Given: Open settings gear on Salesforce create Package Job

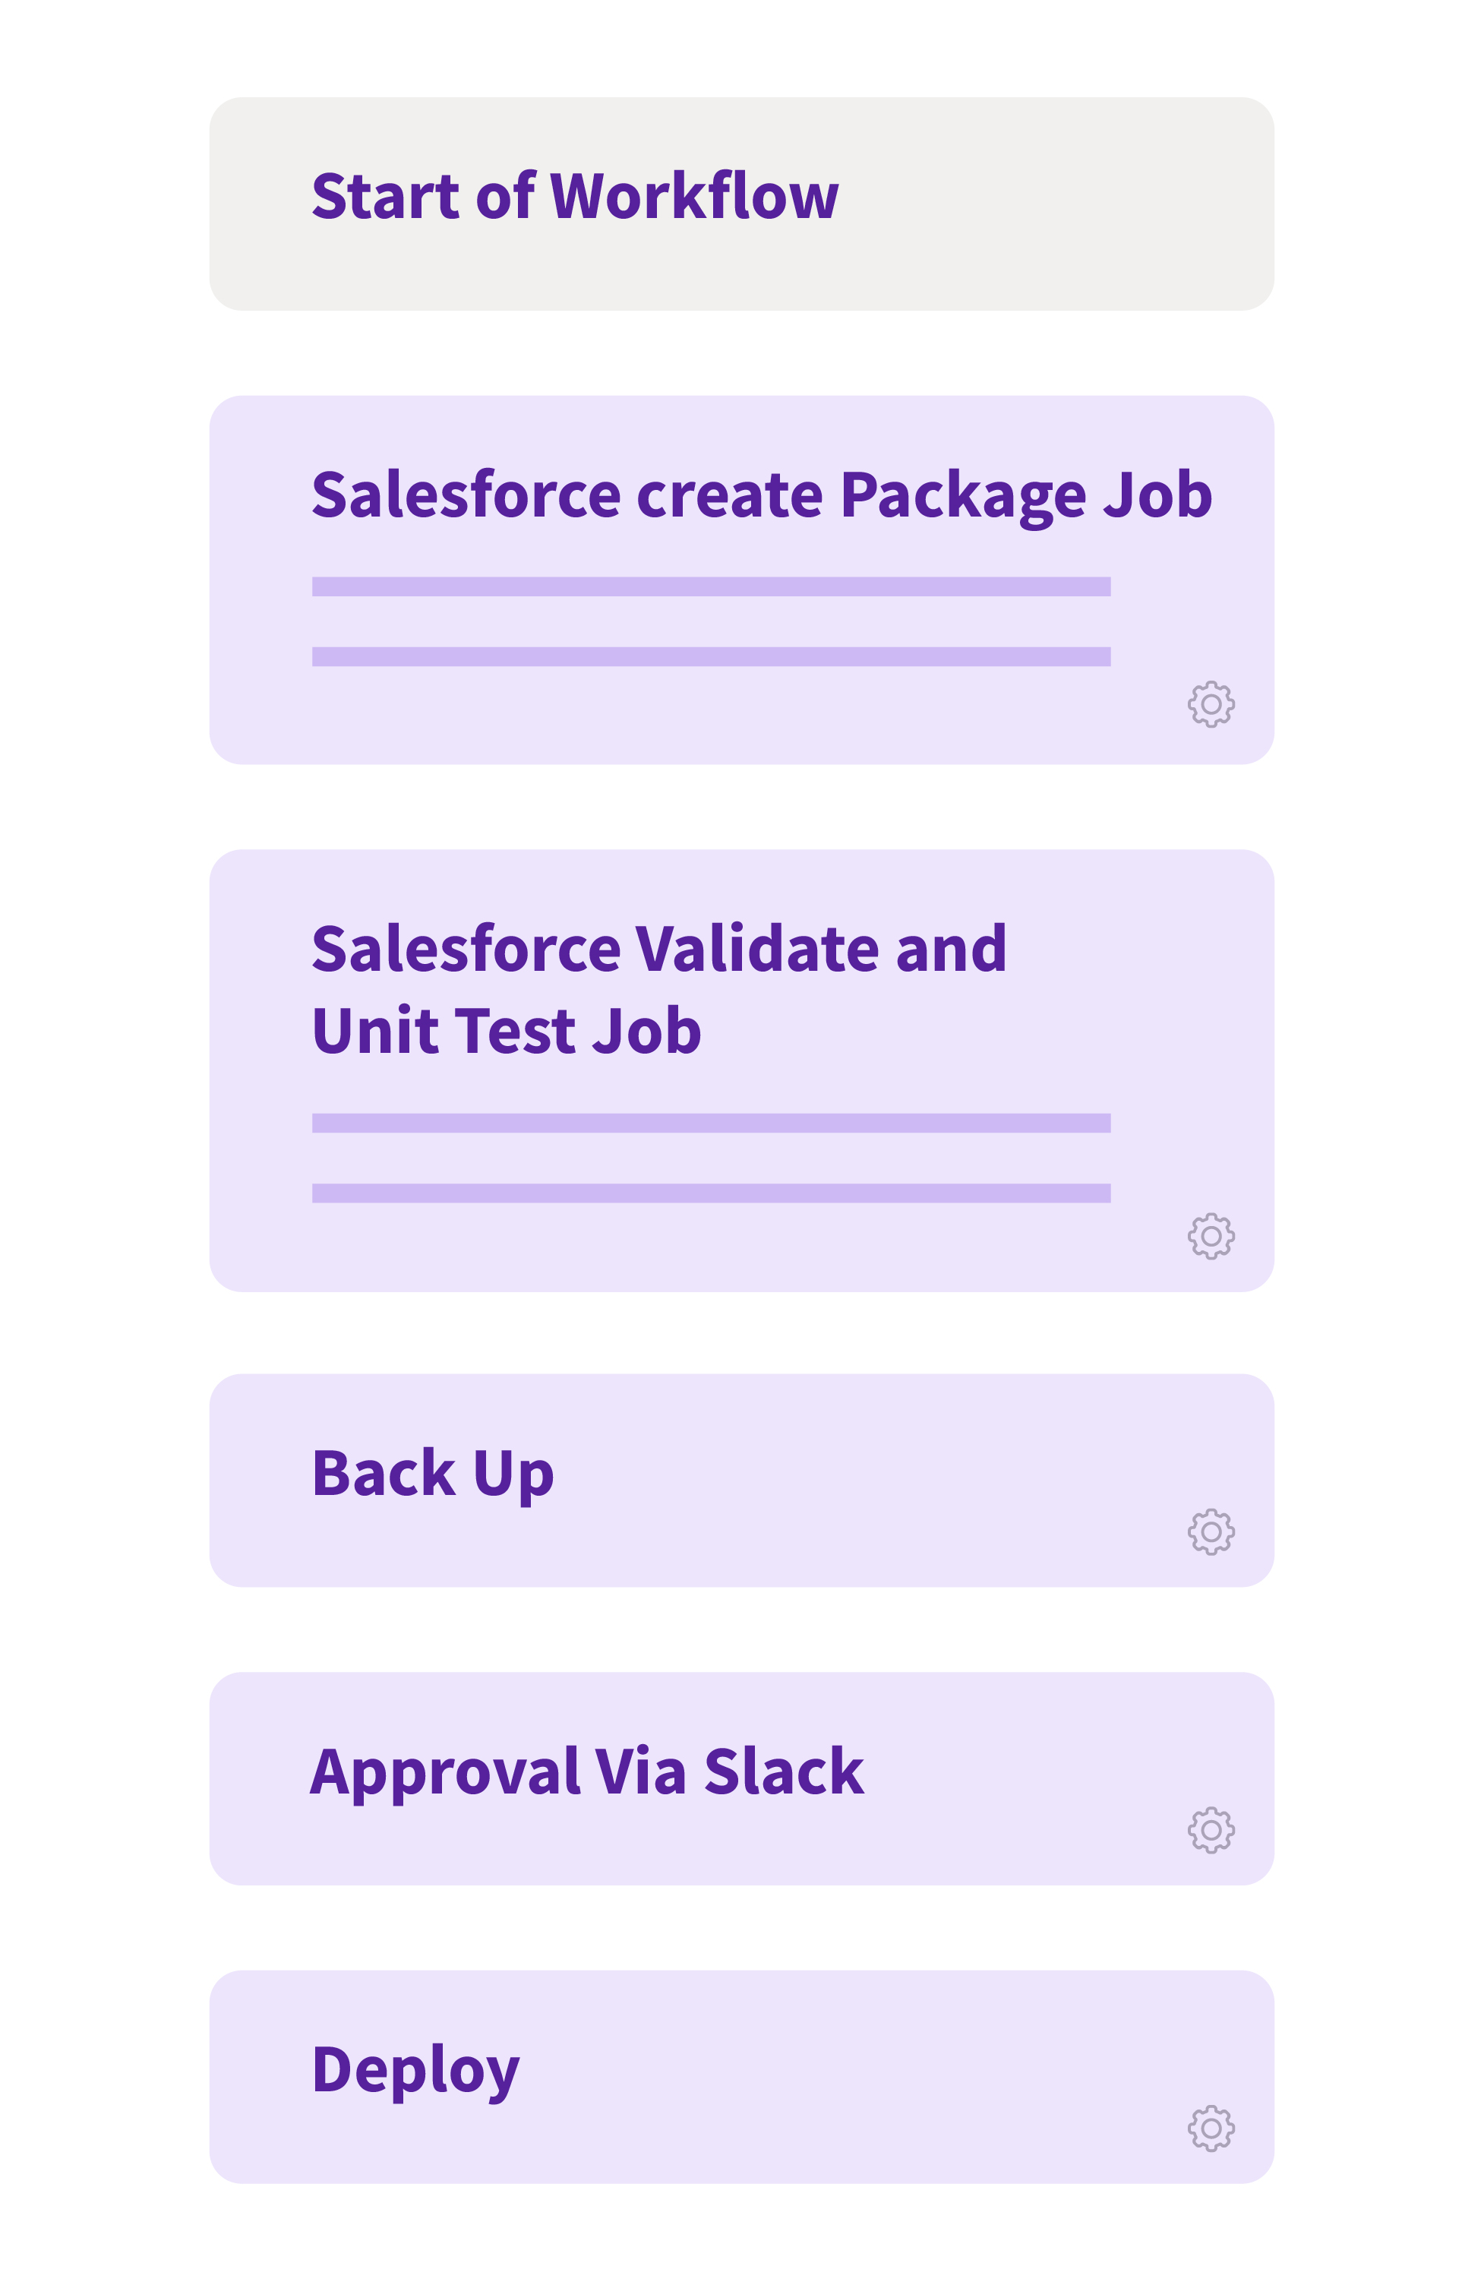Looking at the screenshot, I should (x=1211, y=703).
